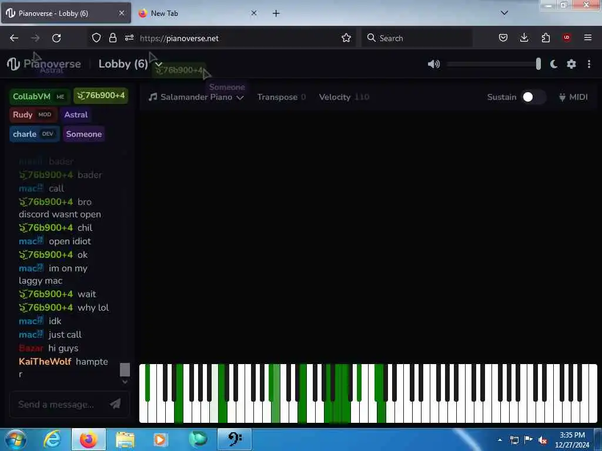Adjust the volume slider handle
602x451 pixels.
click(539, 64)
